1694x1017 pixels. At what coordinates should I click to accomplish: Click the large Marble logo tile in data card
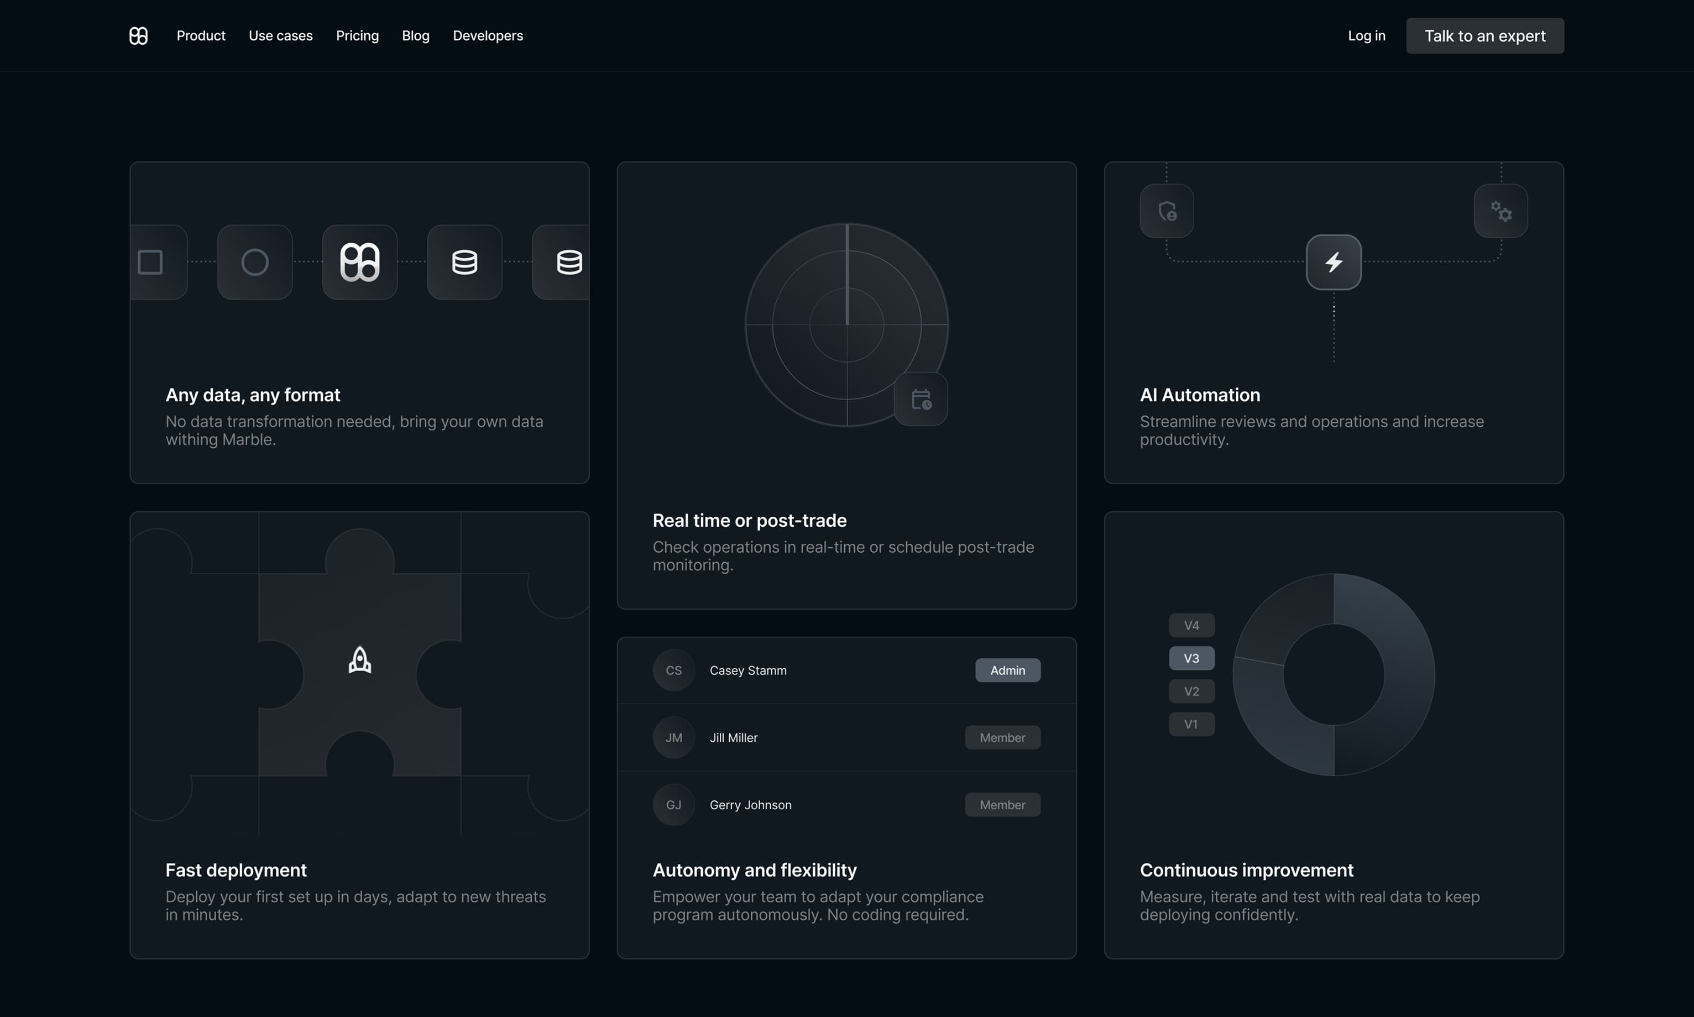360,263
